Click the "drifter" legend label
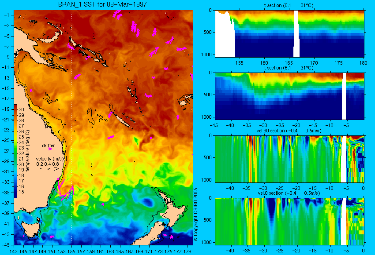This screenshot has width=375, height=255. coord(49,146)
